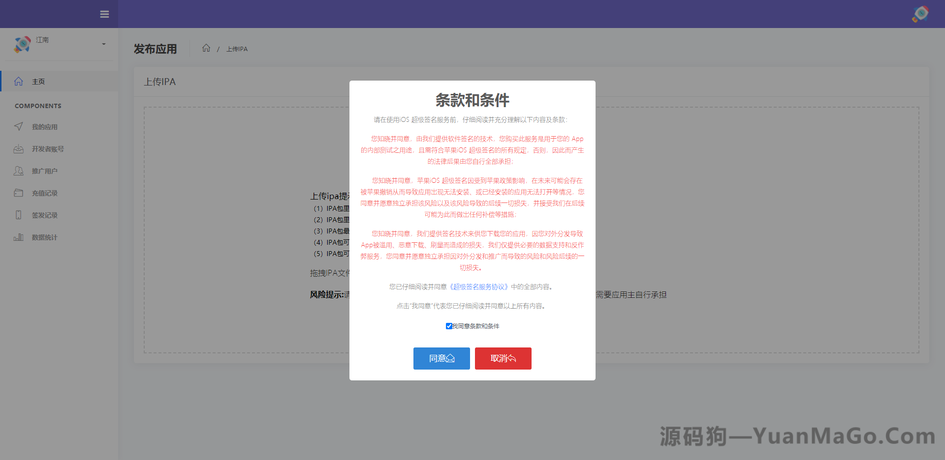Uncheck the 我同意条款和条件 checkbox
945x460 pixels.
[x=449, y=326]
